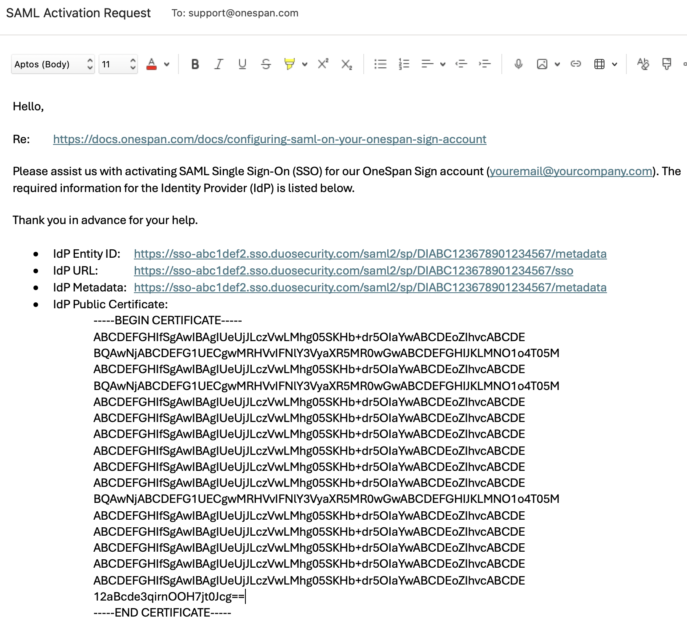
Task: Toggle italic formatting
Action: pyautogui.click(x=218, y=64)
